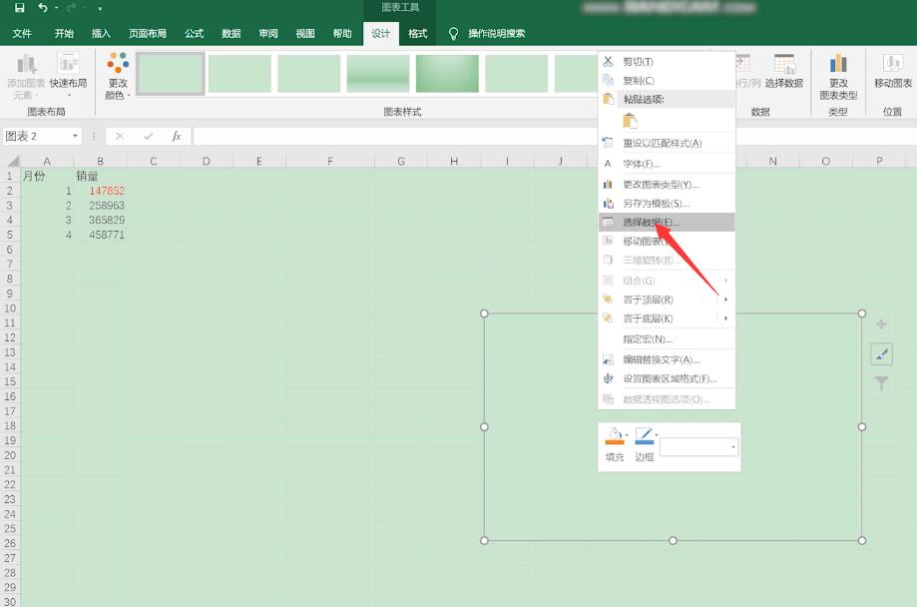The image size is (917, 607).
Task: Select cell containing 365829
Action: (x=100, y=220)
